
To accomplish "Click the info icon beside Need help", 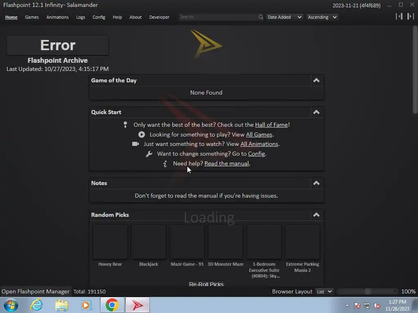I will click(x=165, y=164).
